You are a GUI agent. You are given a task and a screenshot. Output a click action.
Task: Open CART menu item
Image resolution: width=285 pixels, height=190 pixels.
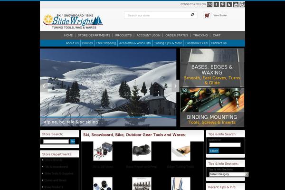[217, 35]
